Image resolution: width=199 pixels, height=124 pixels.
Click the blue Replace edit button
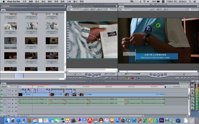[138, 78]
